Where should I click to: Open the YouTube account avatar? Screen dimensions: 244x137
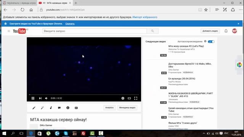[234, 31]
